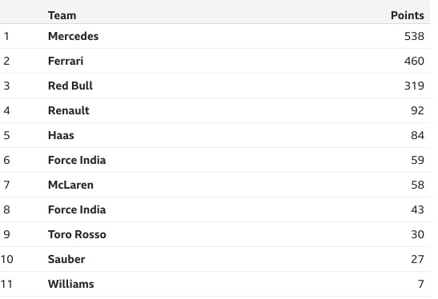The height and width of the screenshot is (299, 438).
Task: Click Force India in eighth position
Action: point(77,209)
